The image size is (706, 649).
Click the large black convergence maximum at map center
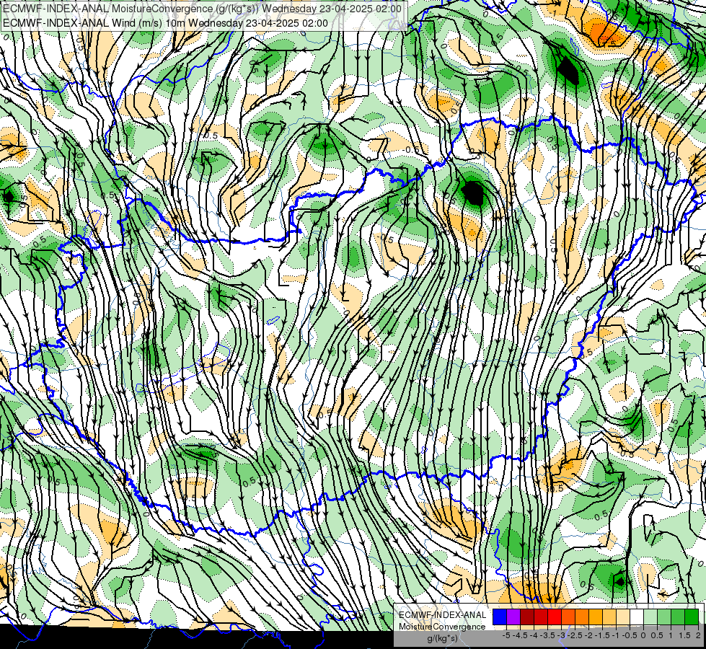pyautogui.click(x=473, y=193)
